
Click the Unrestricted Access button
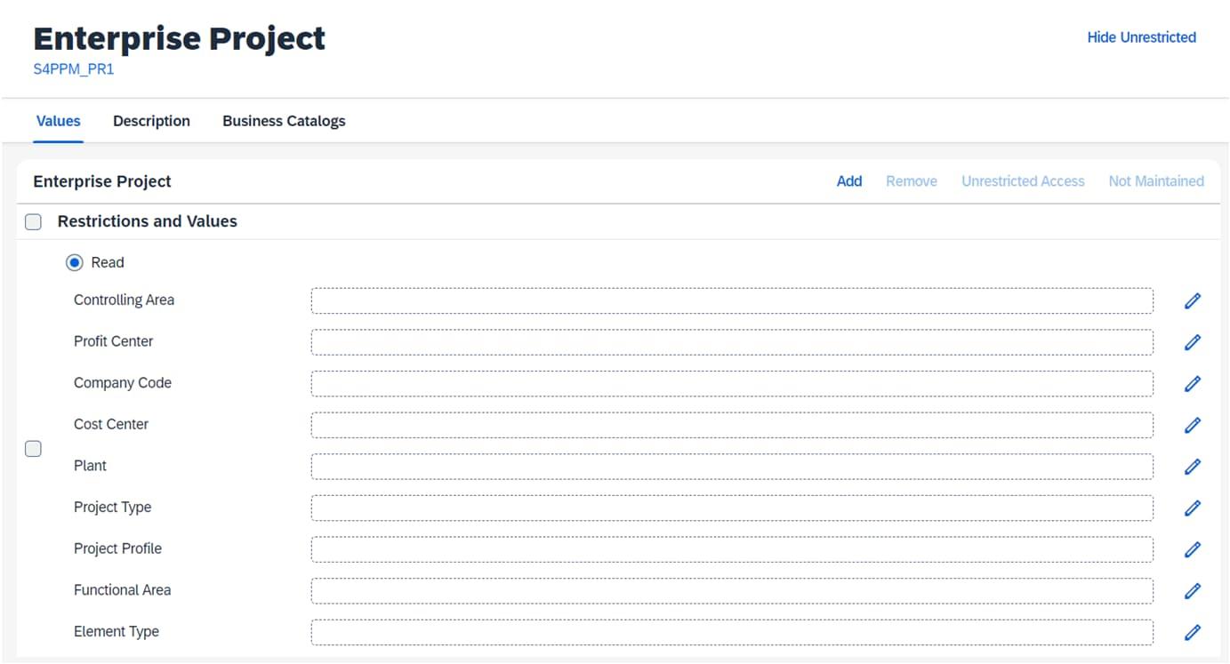coord(1023,181)
